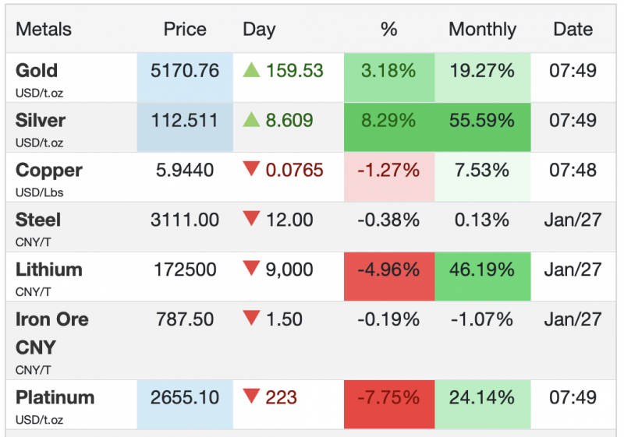The image size is (624, 437).
Task: Click the red down arrow for Lithium
Action: tap(250, 270)
